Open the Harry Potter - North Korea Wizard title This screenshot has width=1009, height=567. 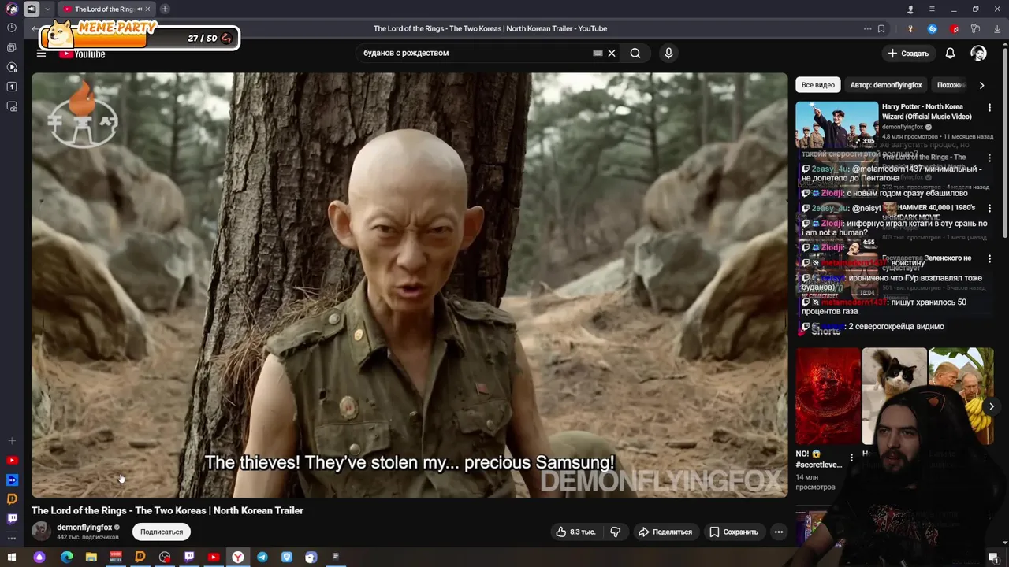927,111
